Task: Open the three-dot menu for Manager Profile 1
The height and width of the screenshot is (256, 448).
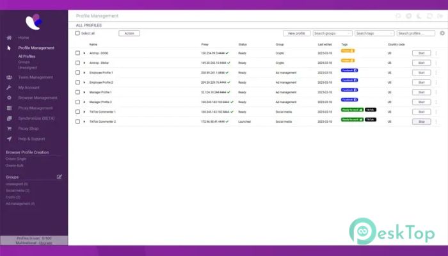Action: point(436,92)
